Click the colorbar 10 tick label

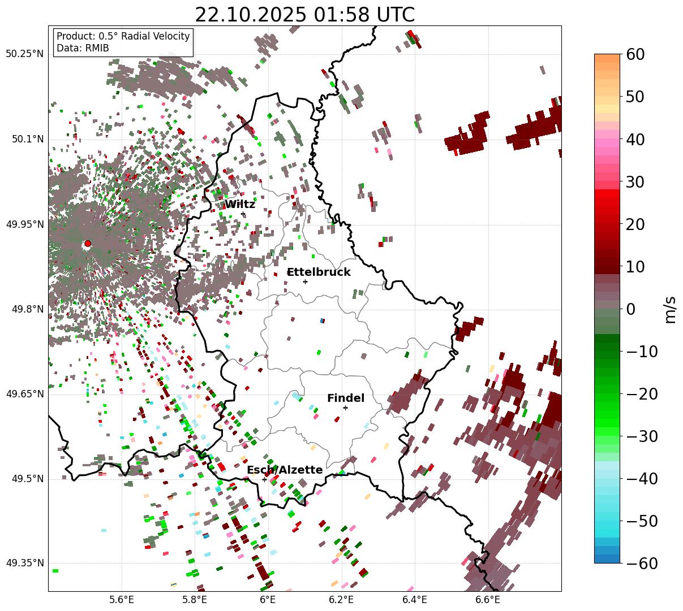(x=634, y=266)
